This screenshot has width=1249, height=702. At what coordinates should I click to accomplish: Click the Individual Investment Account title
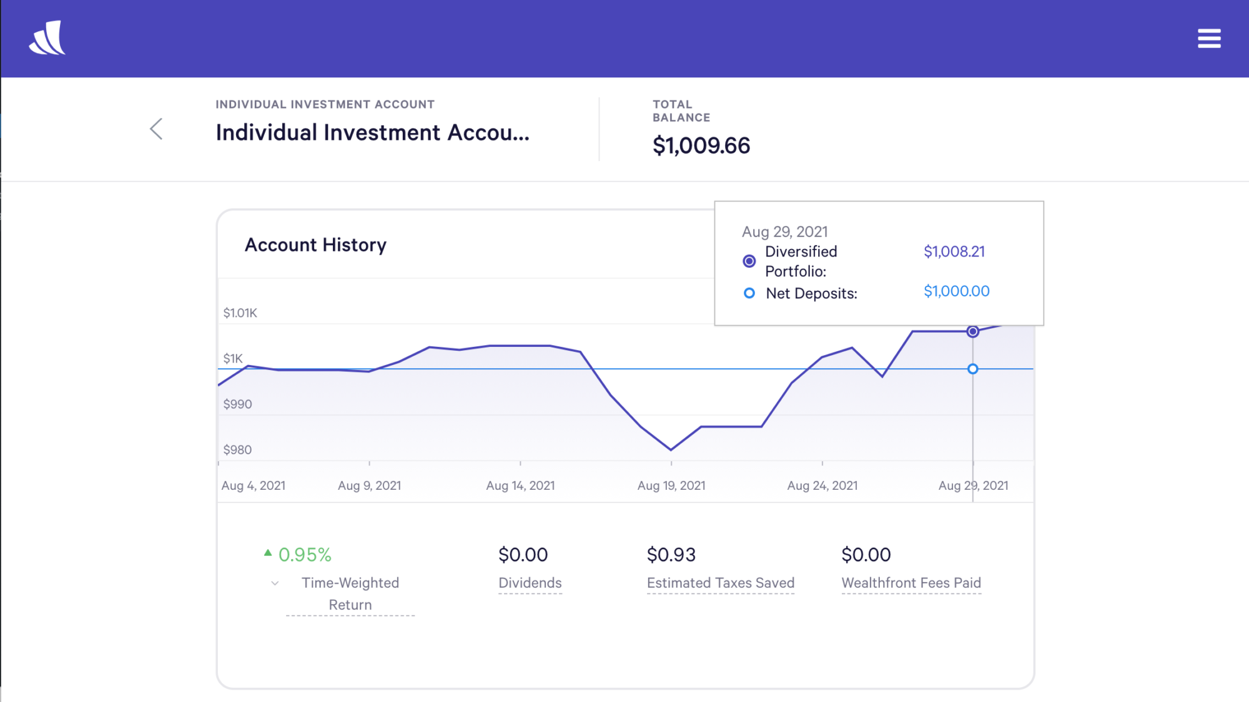(372, 133)
